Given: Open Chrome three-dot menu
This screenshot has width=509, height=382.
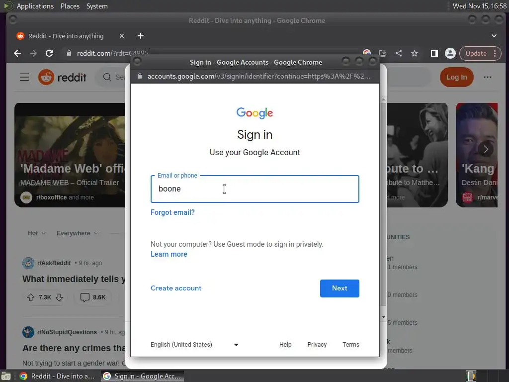Looking at the screenshot, I should click(x=495, y=53).
